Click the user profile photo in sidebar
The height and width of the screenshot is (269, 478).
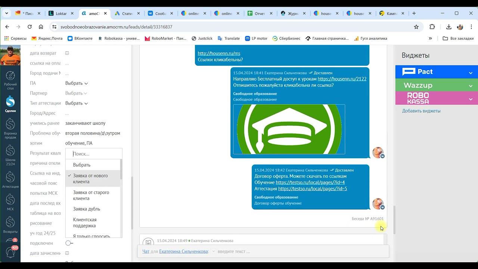pyautogui.click(x=10, y=55)
